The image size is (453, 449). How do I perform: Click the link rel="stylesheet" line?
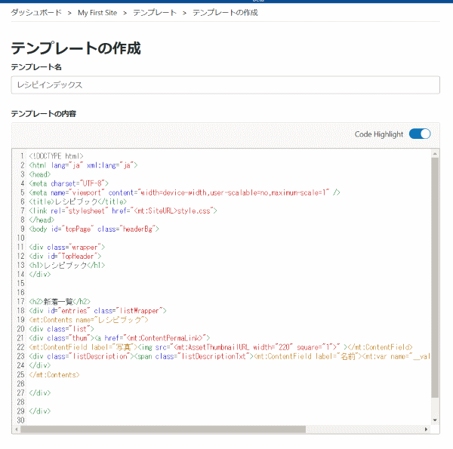[123, 211]
